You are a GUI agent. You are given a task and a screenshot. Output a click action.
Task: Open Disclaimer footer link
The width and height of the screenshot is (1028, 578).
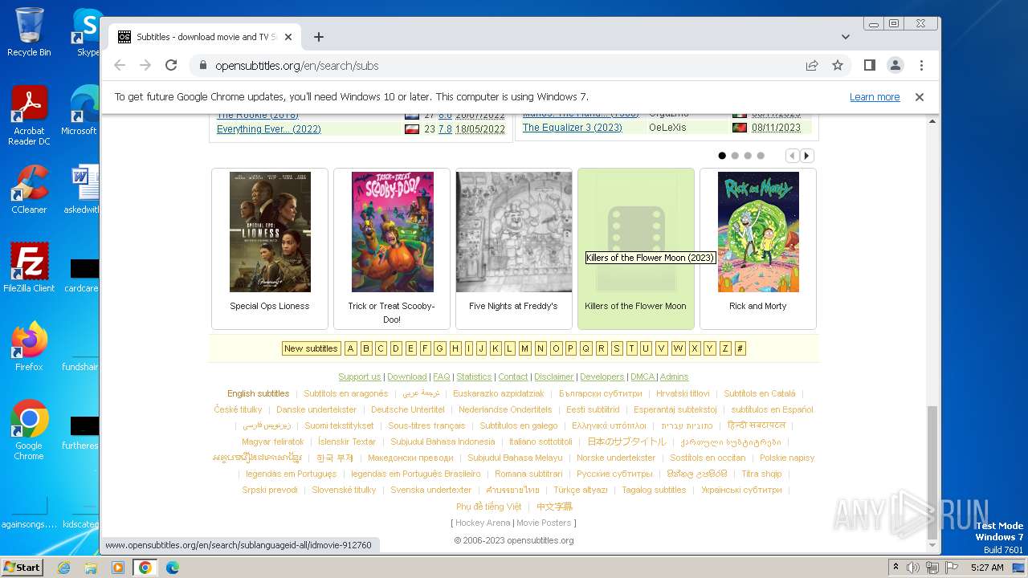[x=554, y=377]
